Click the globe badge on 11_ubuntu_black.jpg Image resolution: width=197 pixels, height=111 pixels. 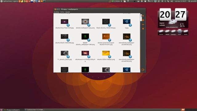click(68, 57)
